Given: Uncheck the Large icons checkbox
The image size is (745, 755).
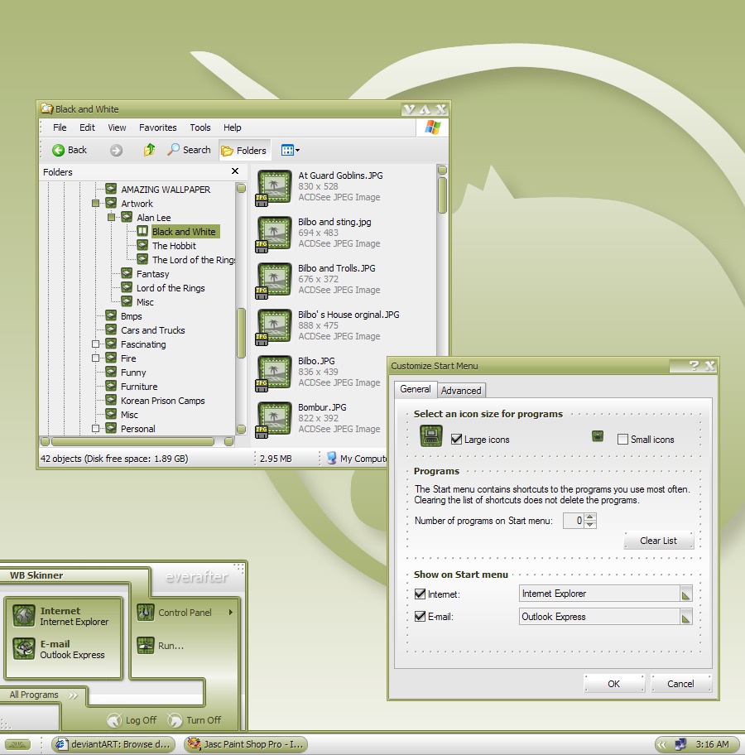Looking at the screenshot, I should 457,440.
